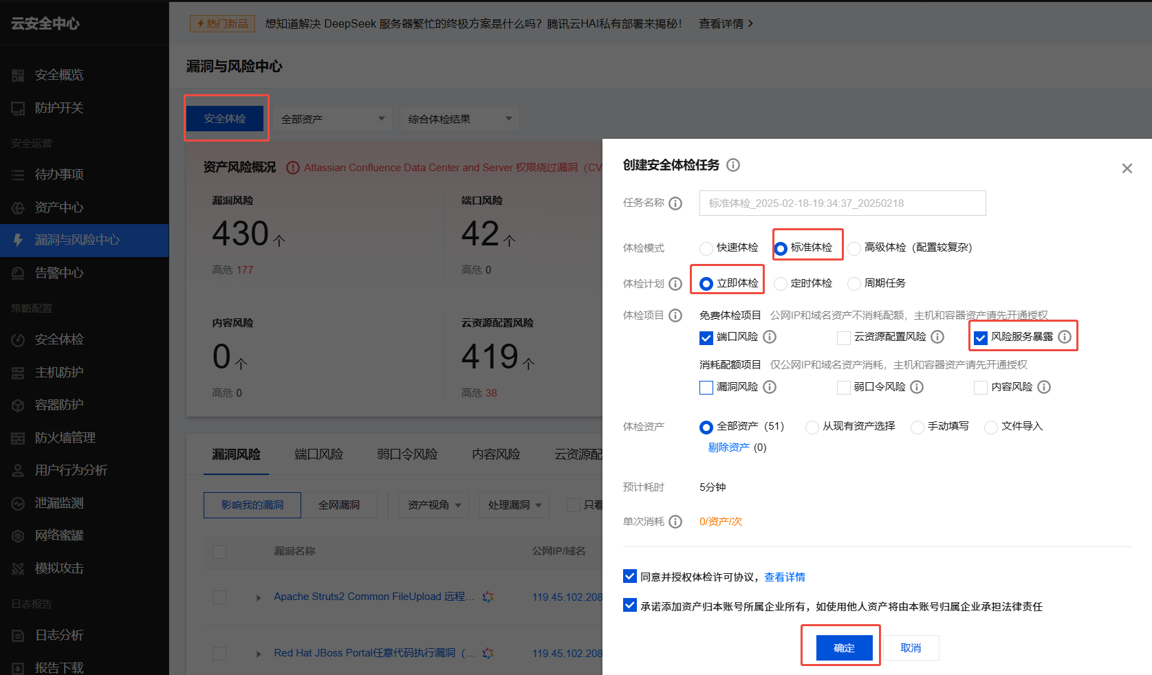Switch to the 漏洞风险 tab

point(236,454)
